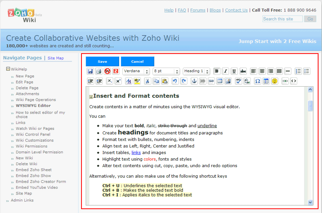This screenshot has height=213, width=322.
Task: Click the layout icon beside the smiley
Action: tap(266, 81)
